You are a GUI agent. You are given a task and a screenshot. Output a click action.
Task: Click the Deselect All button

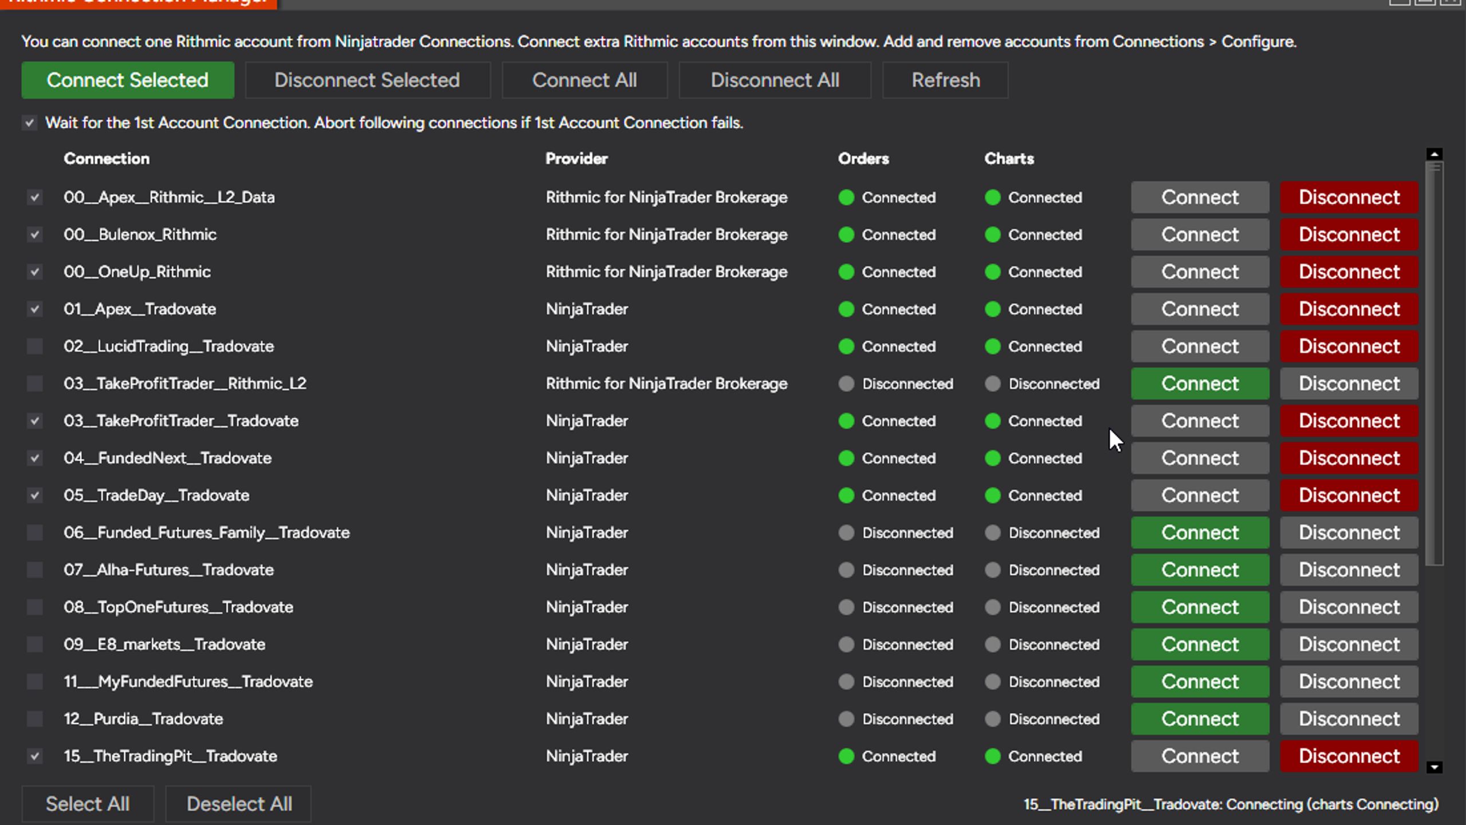[x=239, y=804]
